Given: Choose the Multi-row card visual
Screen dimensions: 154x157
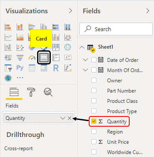Looking at the screenshot, I should [x=56, y=58].
